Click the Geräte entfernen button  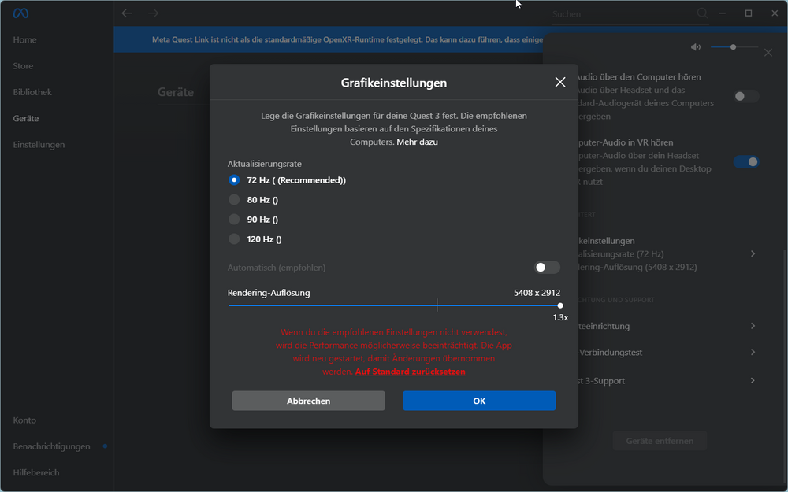coord(660,441)
